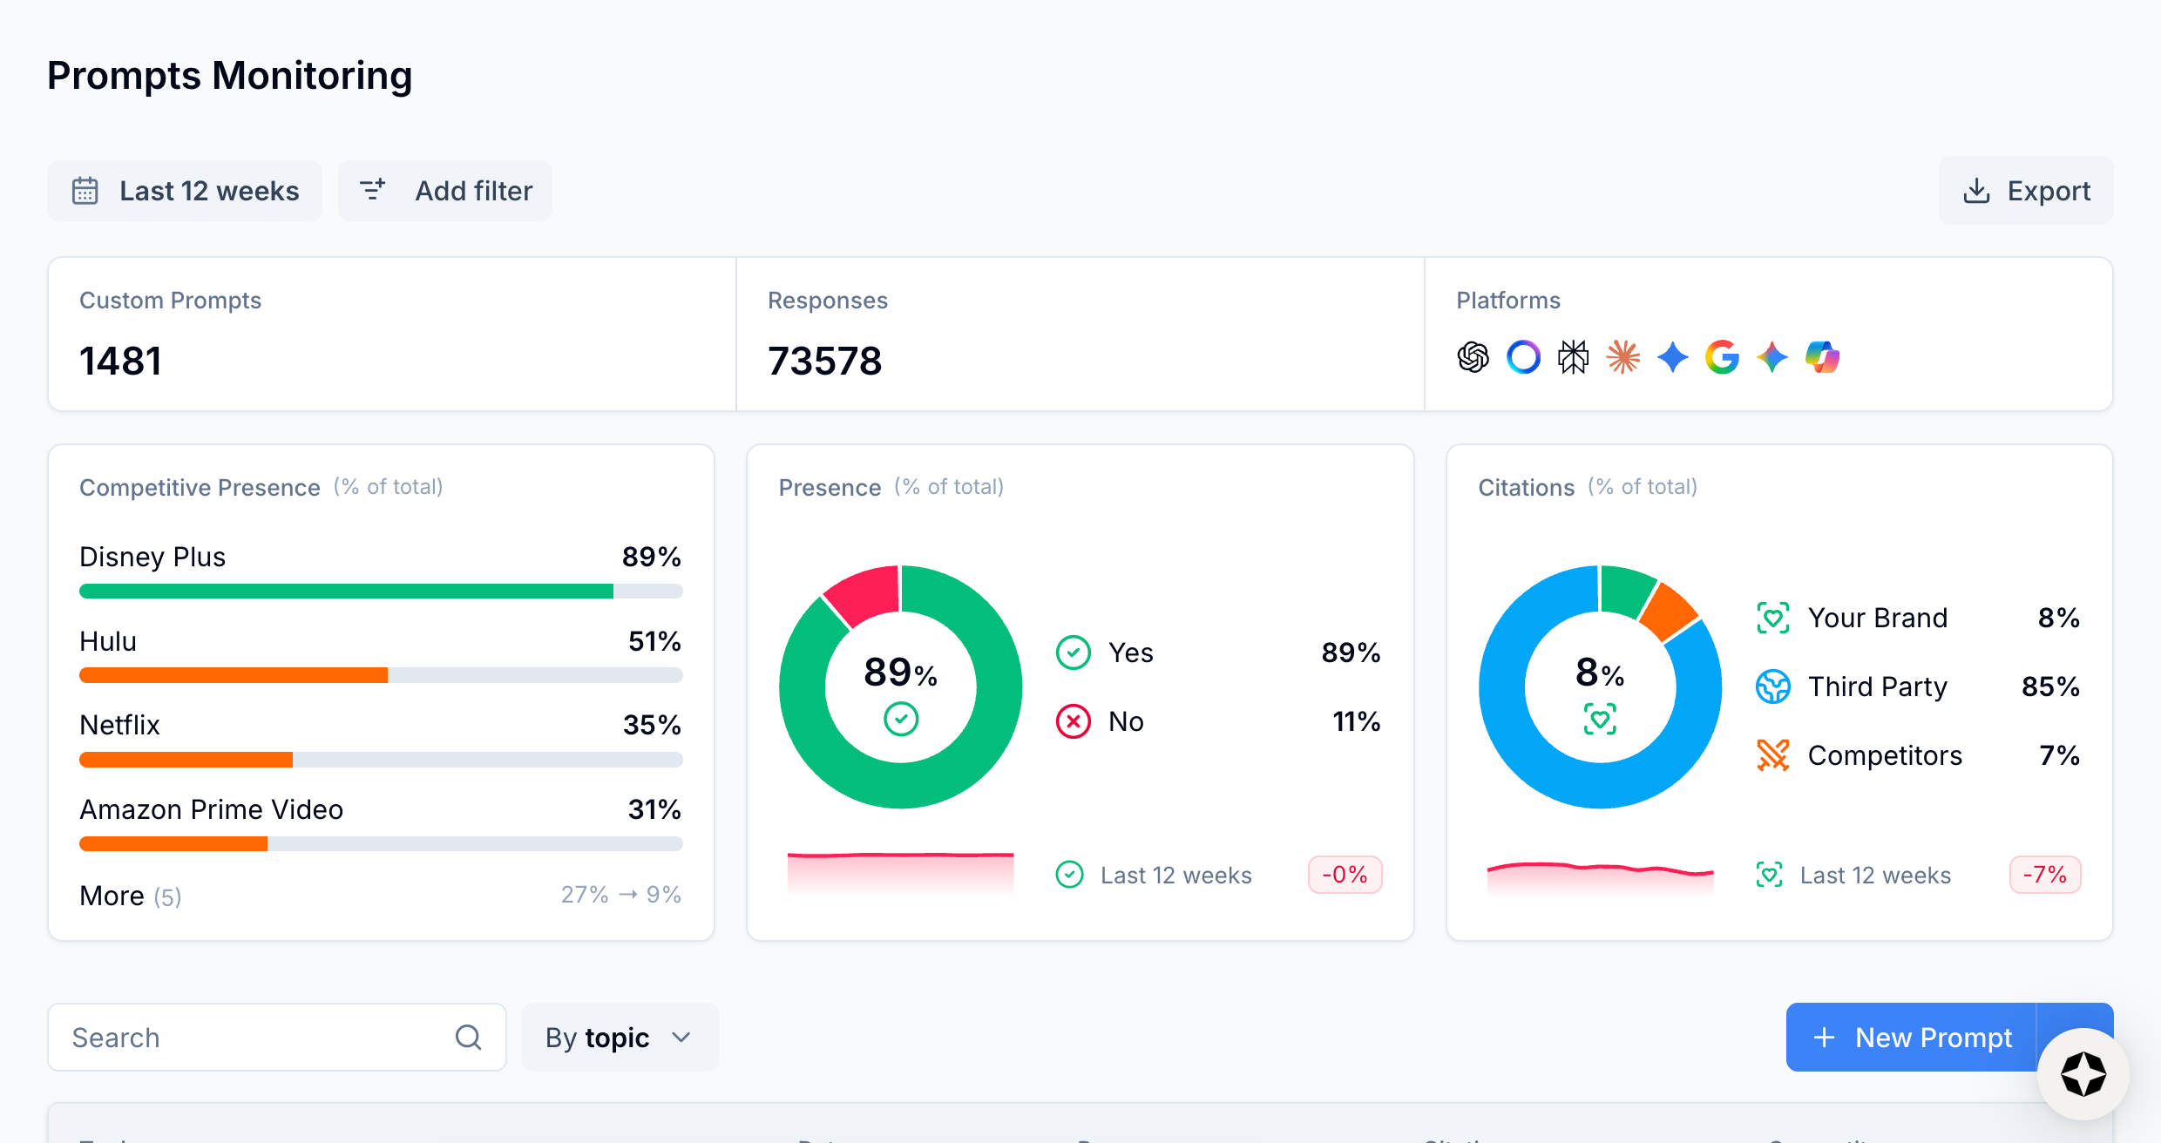Click the Claude starburst platform icon

(1623, 357)
